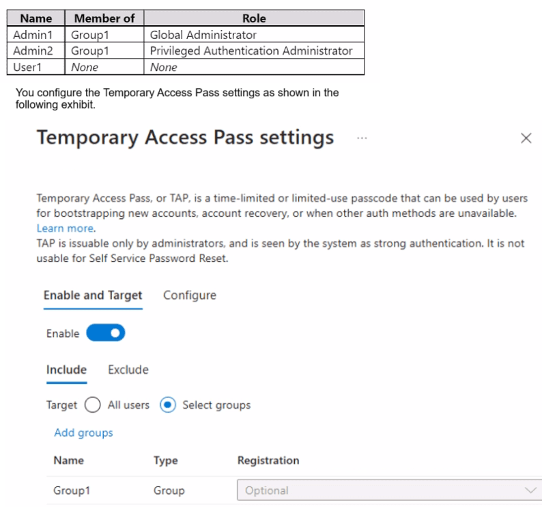542x526 pixels.
Task: Select the Privileged Authentication Administrator role cell
Action: [251, 51]
